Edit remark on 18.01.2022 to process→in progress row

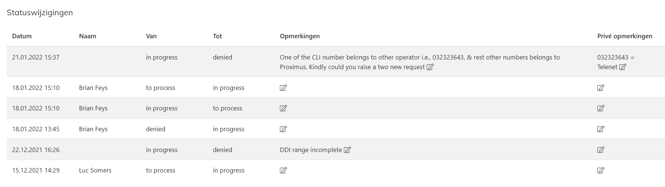283,88
